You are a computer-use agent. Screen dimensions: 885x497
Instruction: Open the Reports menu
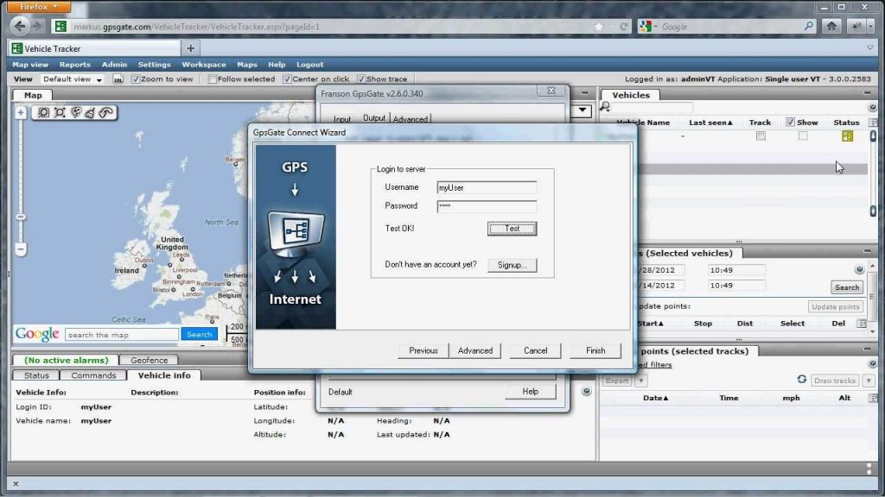74,65
